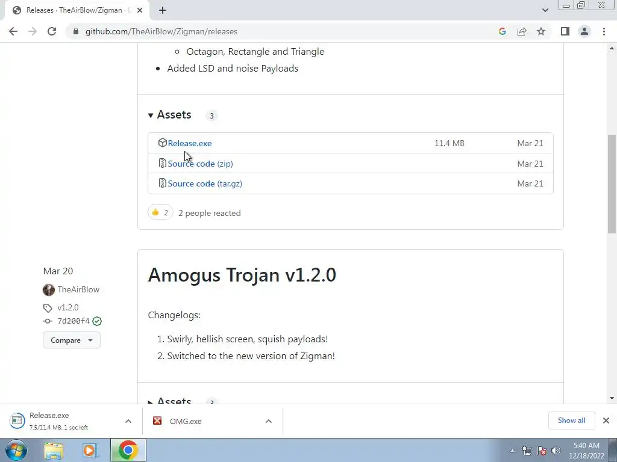Expand OMG.exe download options chevron
Image resolution: width=617 pixels, height=462 pixels.
269,421
